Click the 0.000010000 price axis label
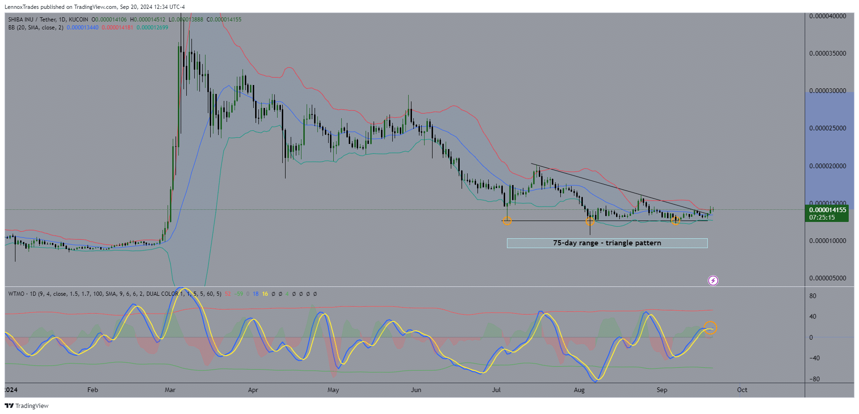This screenshot has height=414, width=859. coord(828,241)
